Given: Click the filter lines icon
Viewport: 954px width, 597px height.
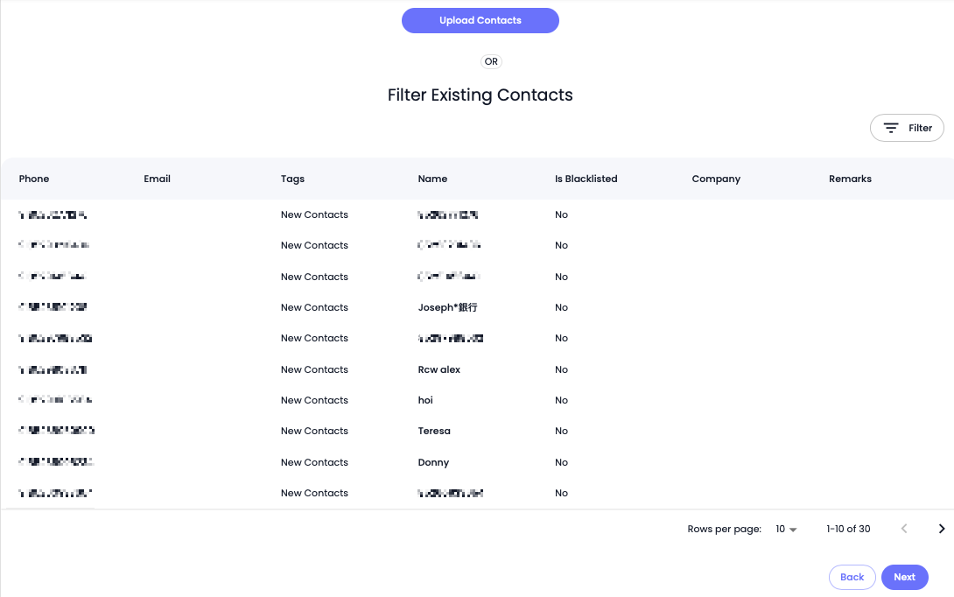Looking at the screenshot, I should pyautogui.click(x=891, y=128).
